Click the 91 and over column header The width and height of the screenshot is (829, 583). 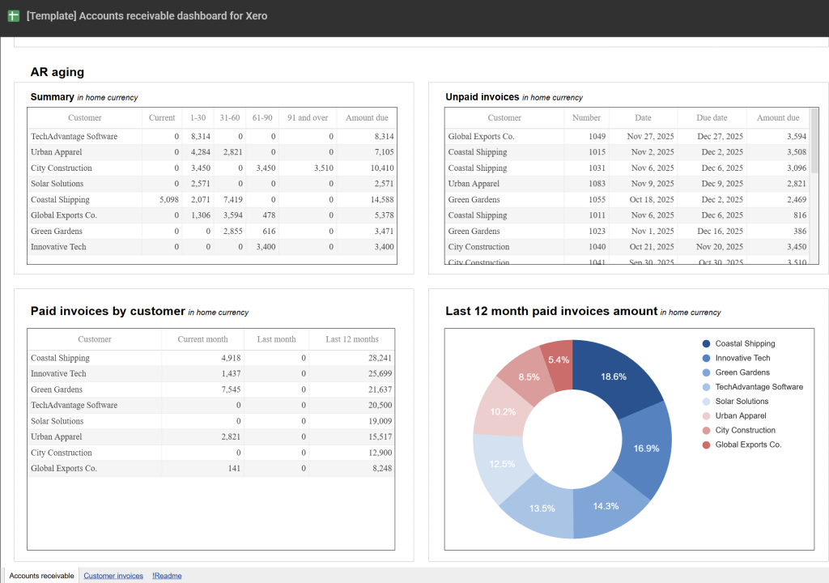coord(308,118)
